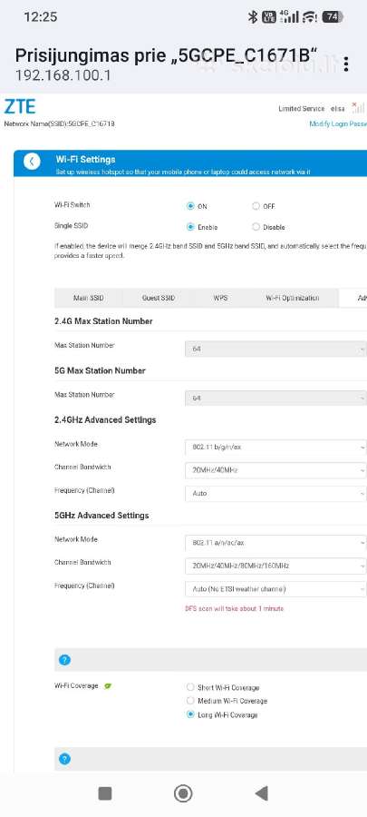Open second blue question mark help icon below coverage
The image size is (367, 817).
tap(64, 759)
